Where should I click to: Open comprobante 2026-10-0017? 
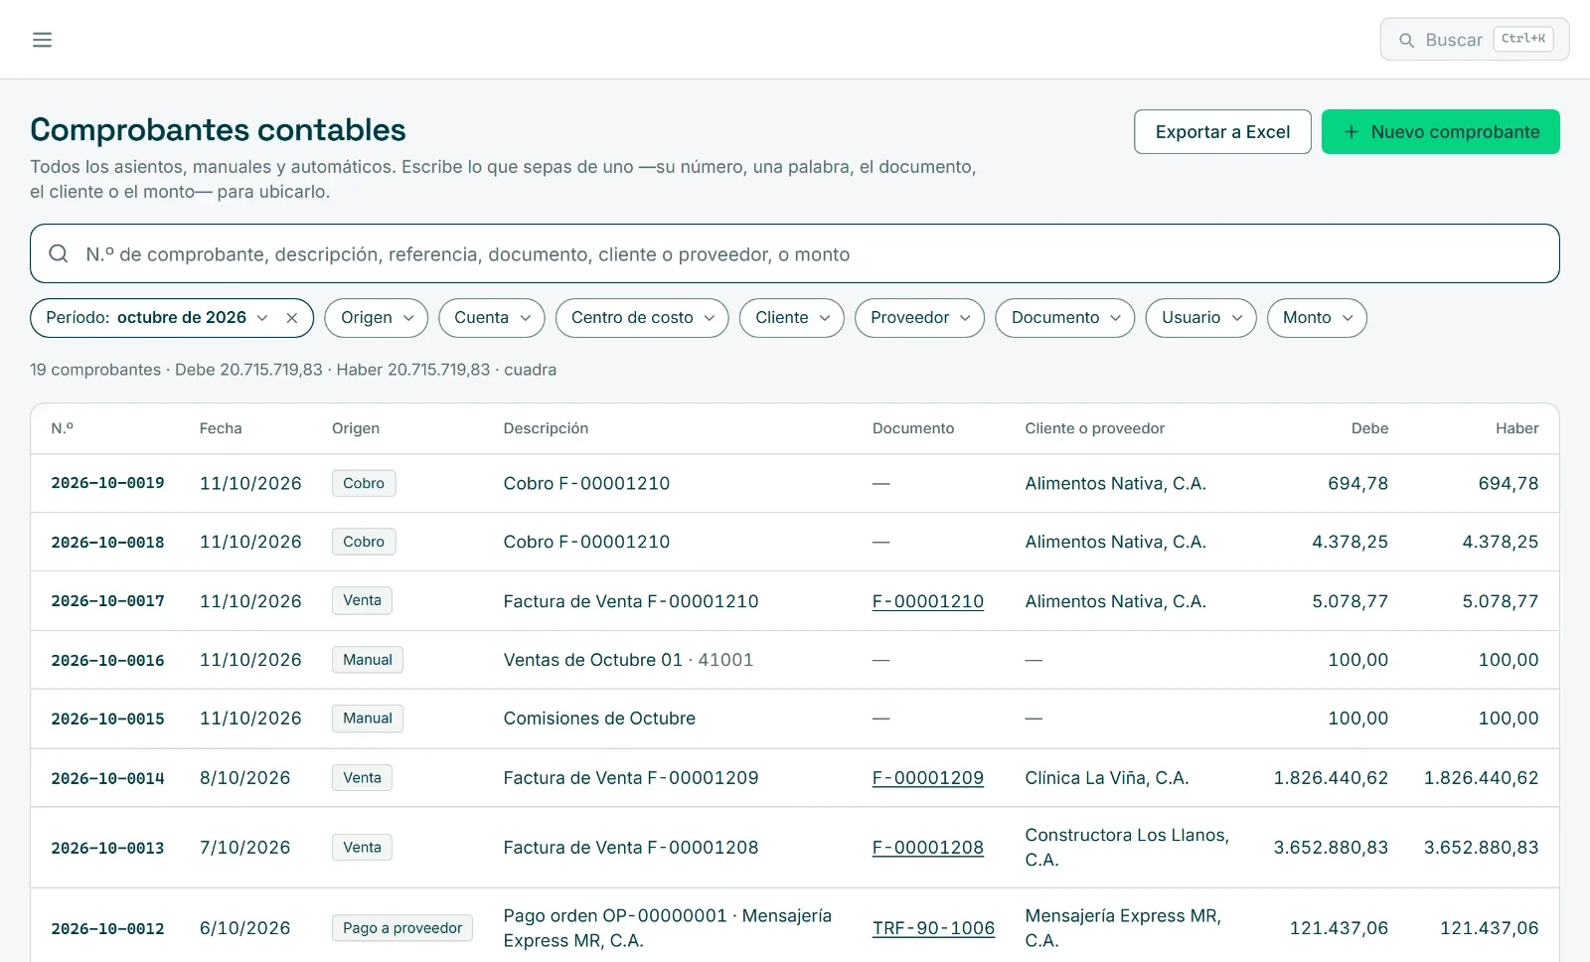point(107,601)
